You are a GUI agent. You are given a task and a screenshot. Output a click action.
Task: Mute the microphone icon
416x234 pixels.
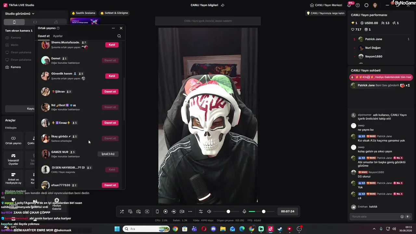[x=244, y=212]
